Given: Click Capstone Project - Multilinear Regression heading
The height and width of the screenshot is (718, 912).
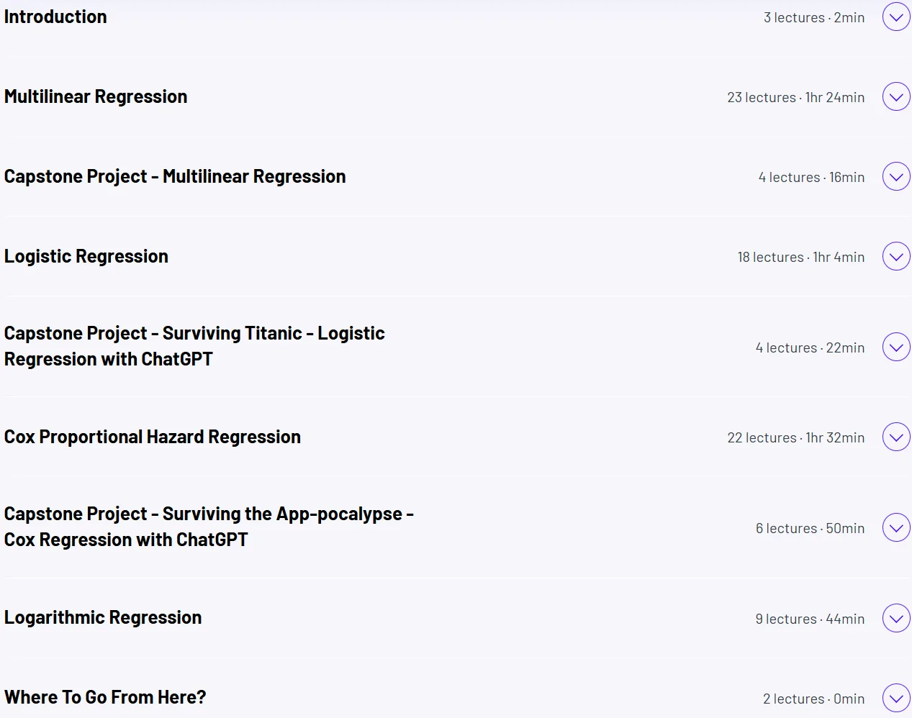Looking at the screenshot, I should [175, 176].
